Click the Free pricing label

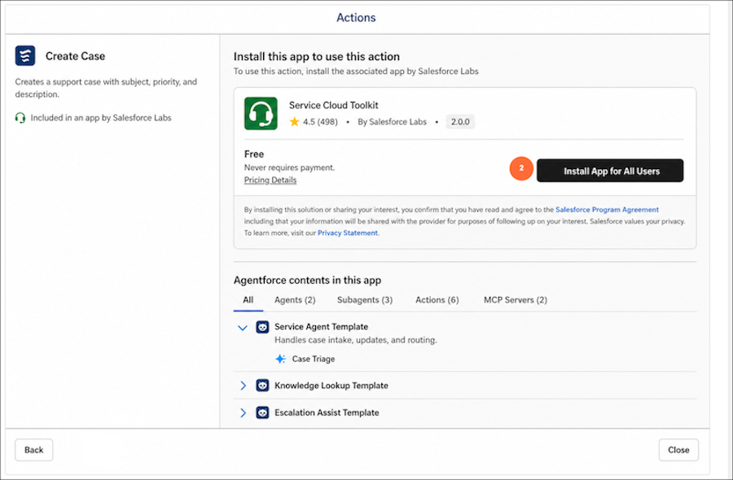click(254, 154)
